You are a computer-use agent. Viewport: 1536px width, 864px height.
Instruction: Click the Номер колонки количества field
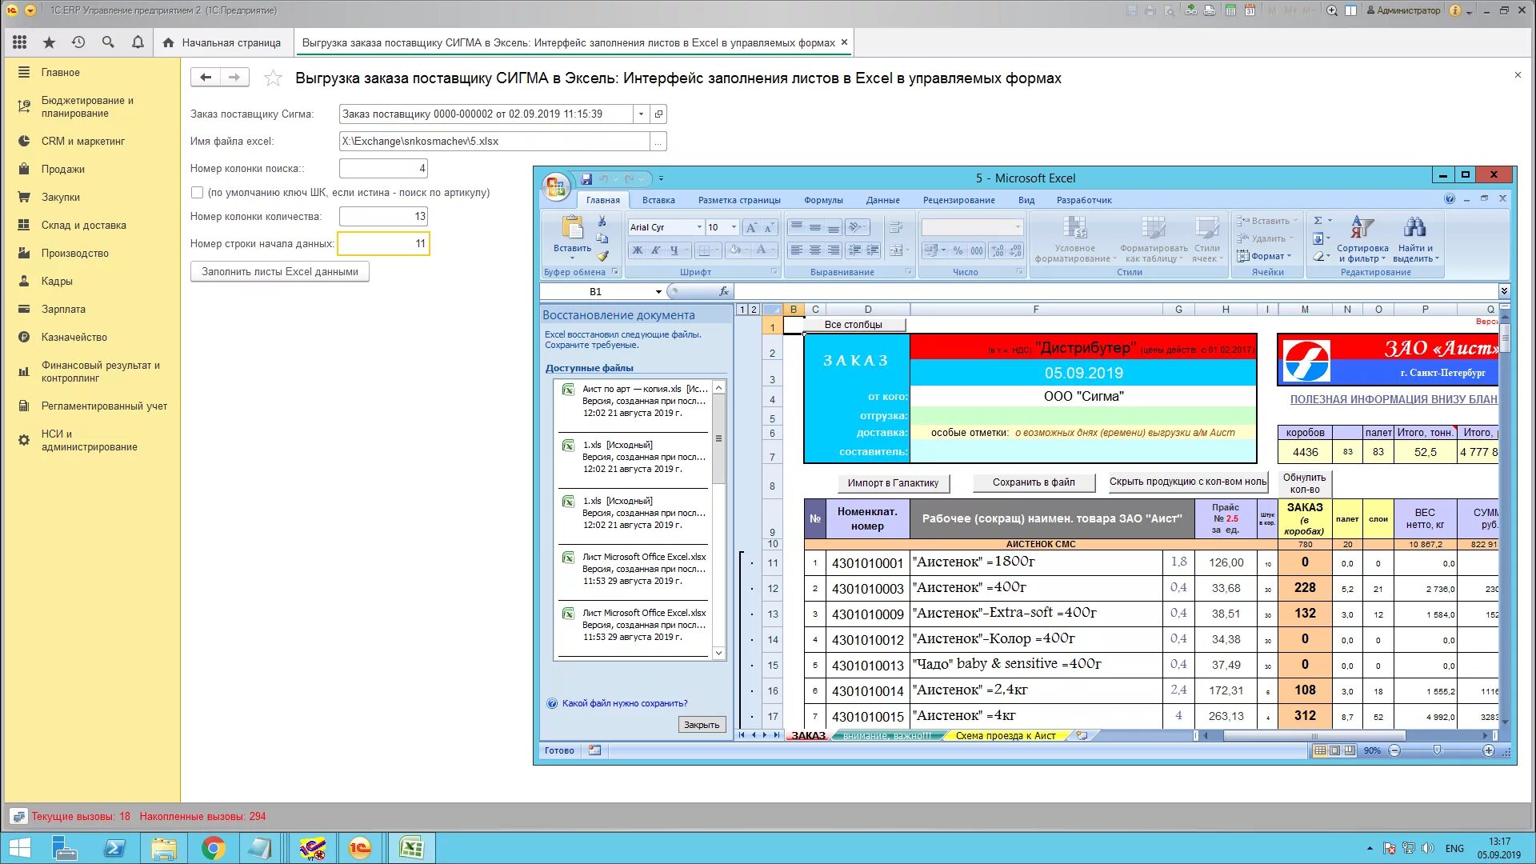pos(383,217)
